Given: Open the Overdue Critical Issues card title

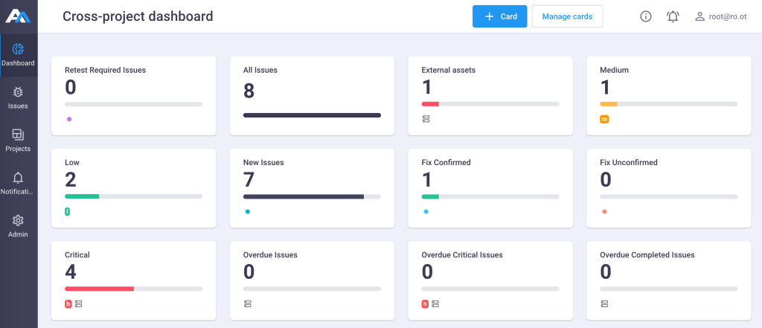Looking at the screenshot, I should pos(461,254).
